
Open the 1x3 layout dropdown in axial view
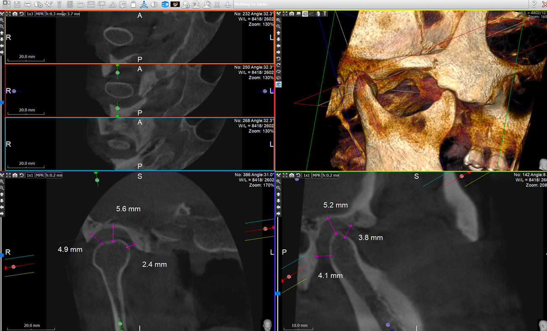pos(30,14)
